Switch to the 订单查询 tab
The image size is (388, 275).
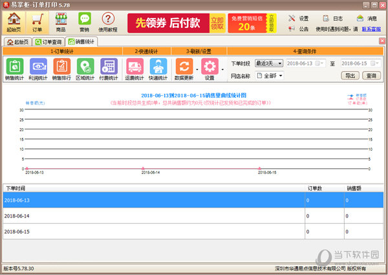coord(48,42)
